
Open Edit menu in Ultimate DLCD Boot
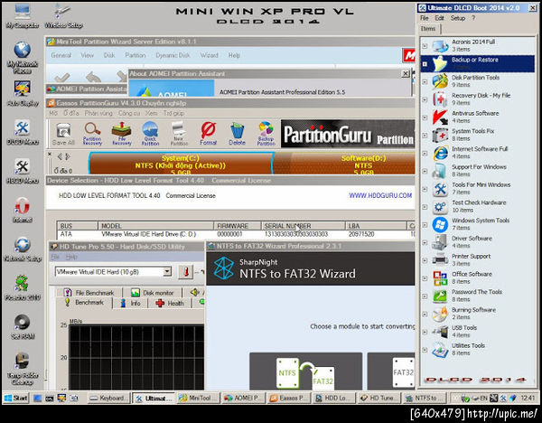coord(439,18)
